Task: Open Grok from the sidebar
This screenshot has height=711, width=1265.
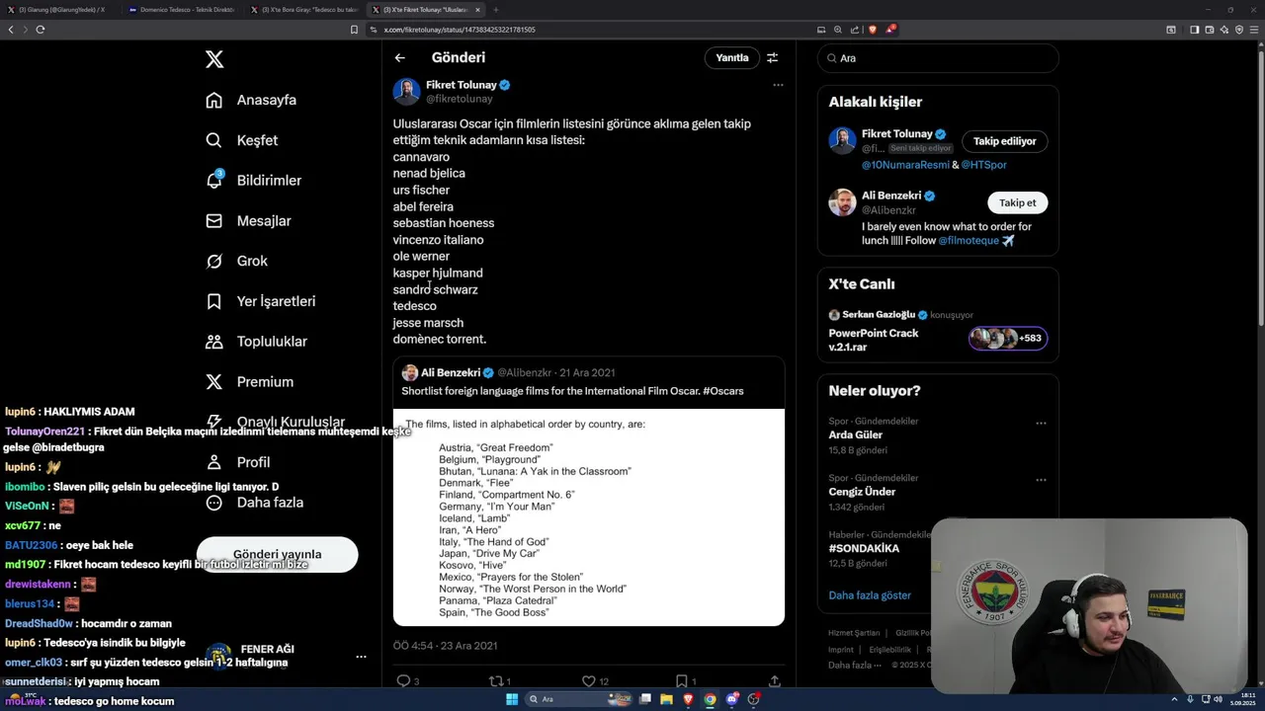Action: coord(237,261)
